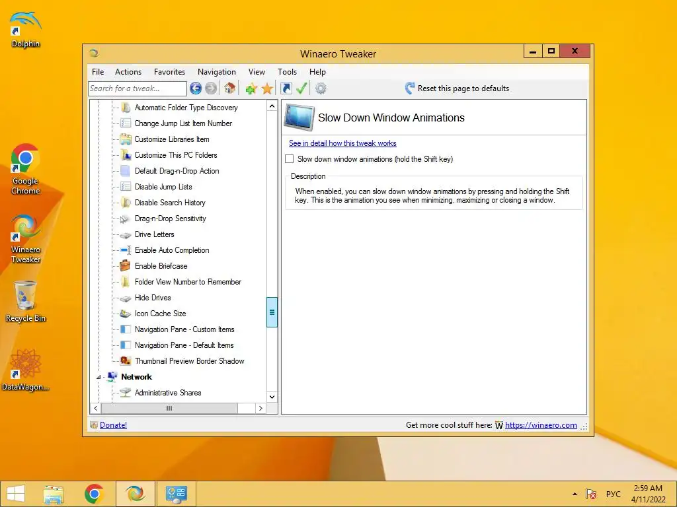
Task: Click the Windows Start button
Action: pyautogui.click(x=16, y=494)
